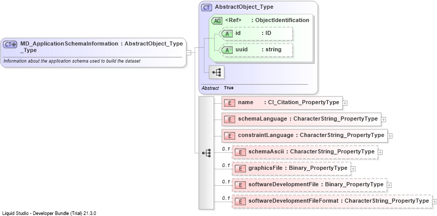The width and height of the screenshot is (437, 216).
Task: Select the ': AbstractObject_Type' base type label
Action: [152, 44]
